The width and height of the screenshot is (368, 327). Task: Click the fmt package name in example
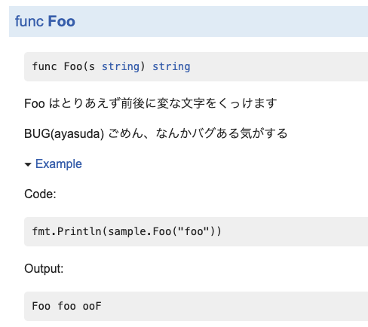tap(41, 231)
